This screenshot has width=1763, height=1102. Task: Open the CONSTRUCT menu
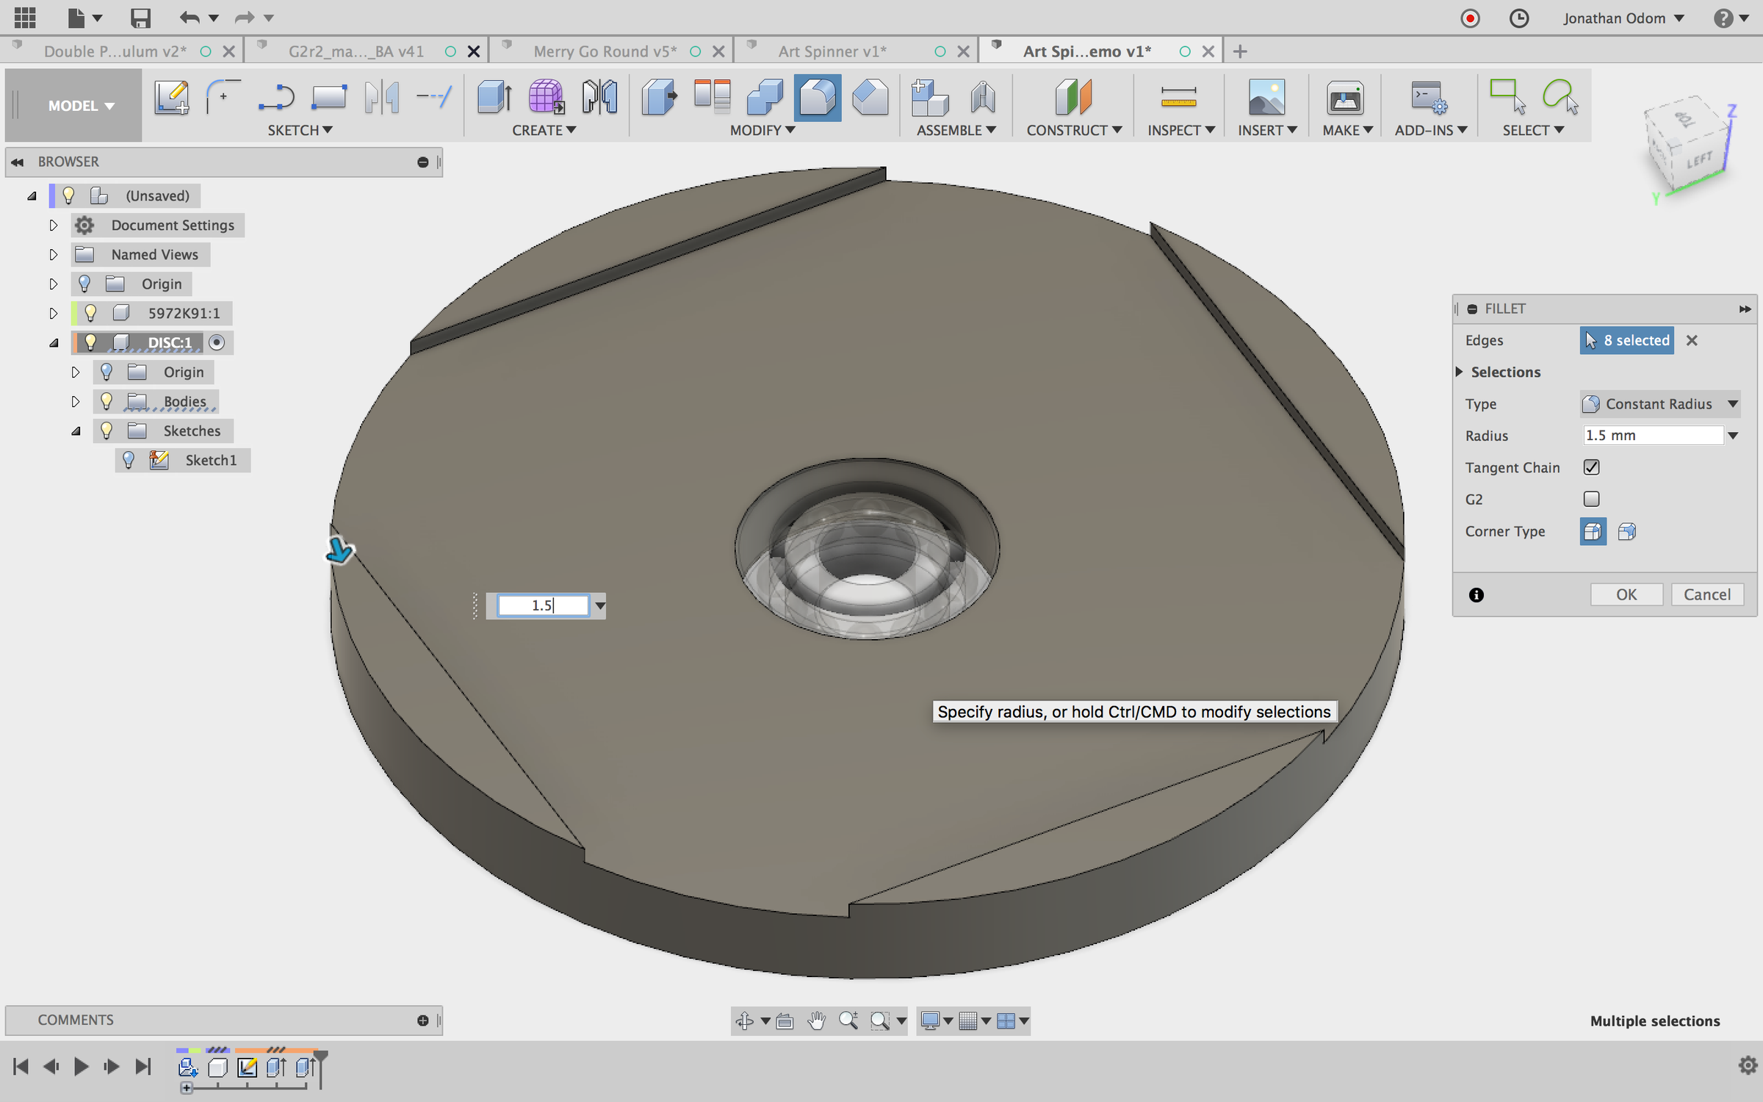tap(1073, 130)
